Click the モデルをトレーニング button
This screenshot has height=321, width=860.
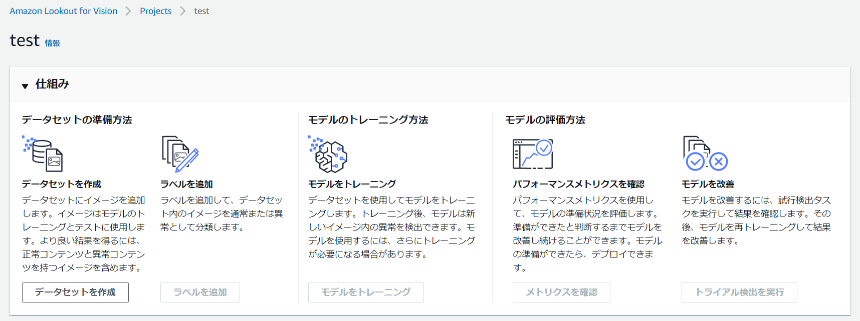pos(366,292)
